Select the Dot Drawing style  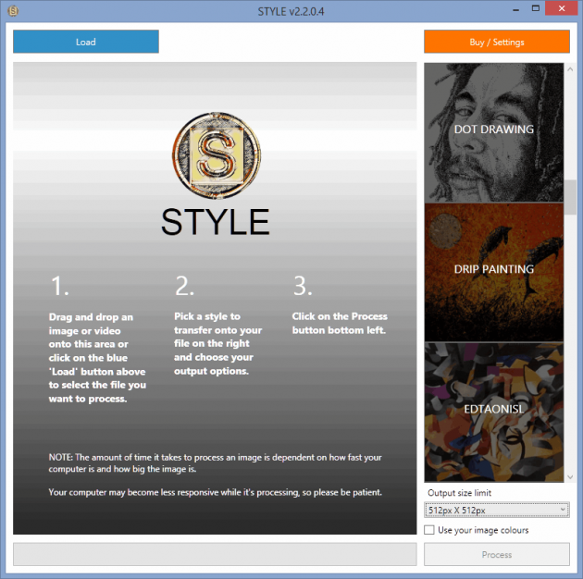point(493,131)
